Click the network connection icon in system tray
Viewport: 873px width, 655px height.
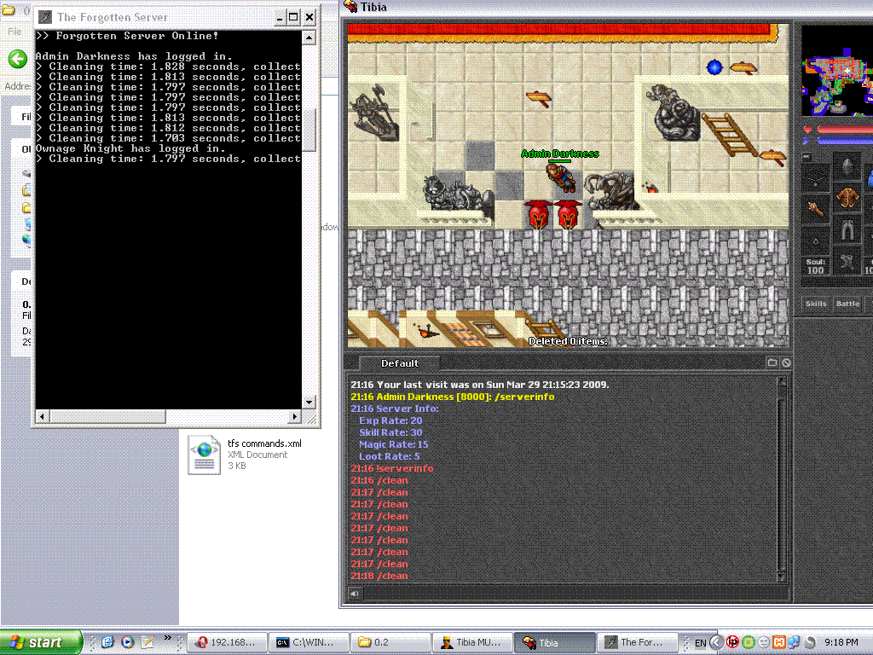coord(794,642)
